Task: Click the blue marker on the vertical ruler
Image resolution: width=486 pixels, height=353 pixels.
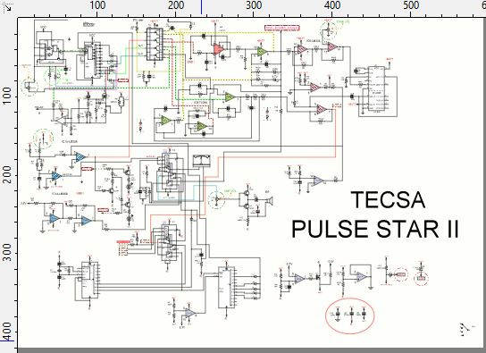Action: coord(6,340)
